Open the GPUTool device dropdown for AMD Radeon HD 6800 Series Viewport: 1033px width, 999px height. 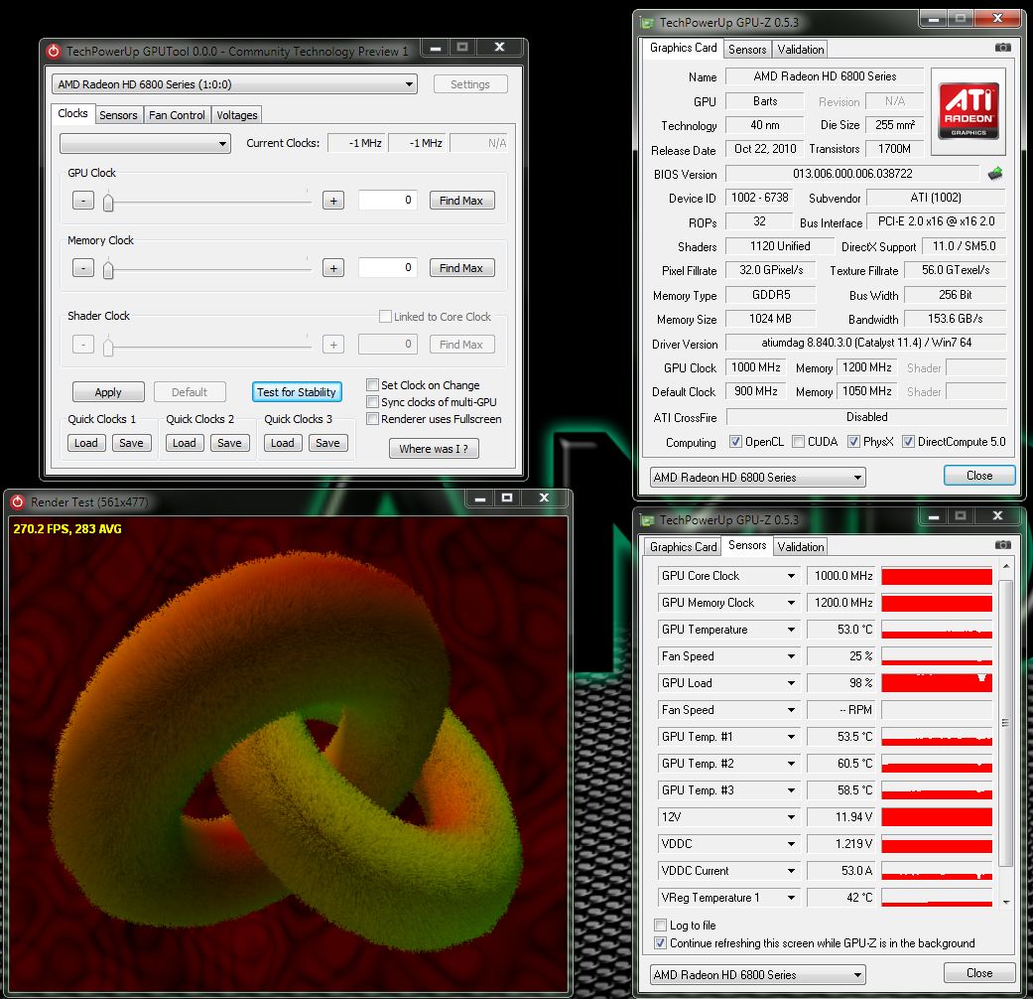coord(234,84)
